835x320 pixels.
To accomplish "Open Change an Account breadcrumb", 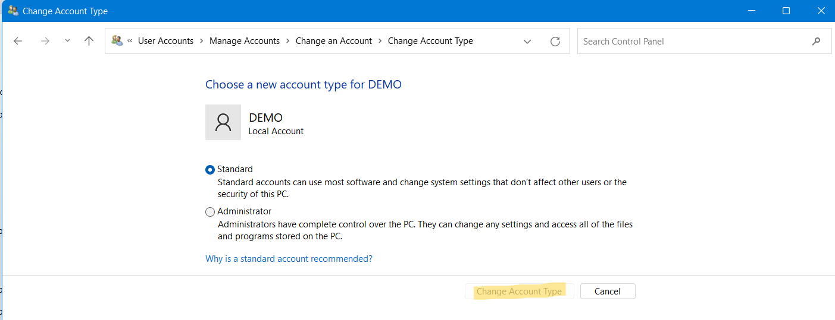I will [333, 41].
